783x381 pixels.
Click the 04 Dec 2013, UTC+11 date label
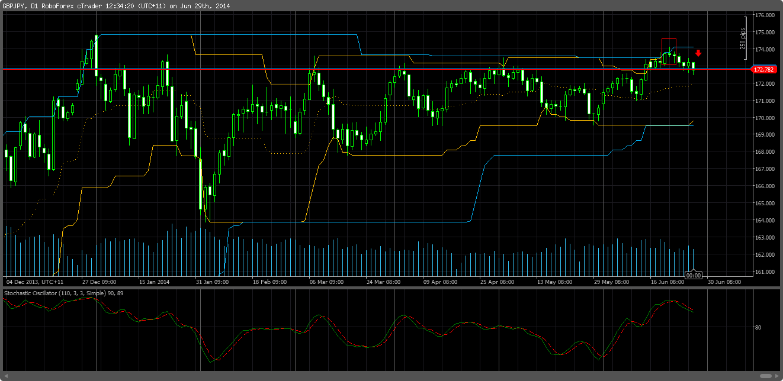click(34, 282)
